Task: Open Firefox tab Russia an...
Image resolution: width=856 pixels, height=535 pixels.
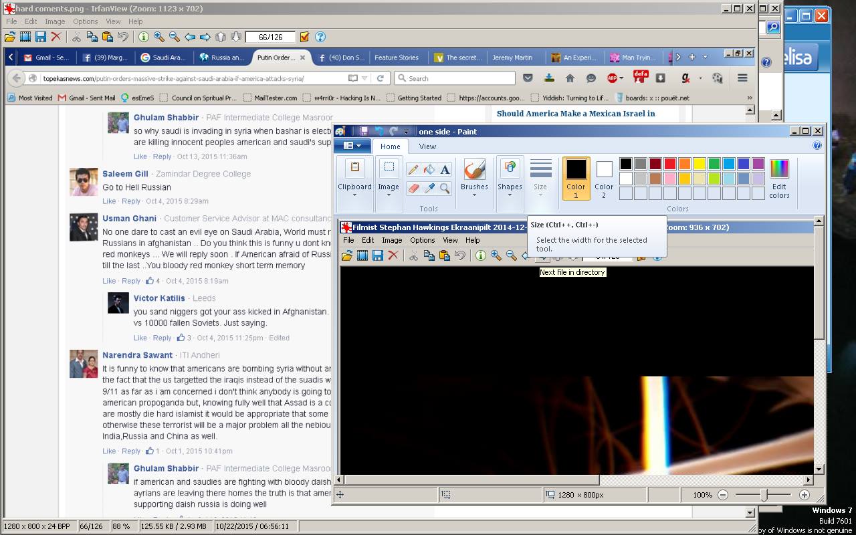Action: (x=222, y=58)
